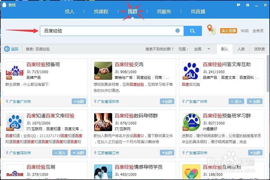
Task: Click 营销与广告 tag on 百度经验交流
Action: click(x=124, y=77)
